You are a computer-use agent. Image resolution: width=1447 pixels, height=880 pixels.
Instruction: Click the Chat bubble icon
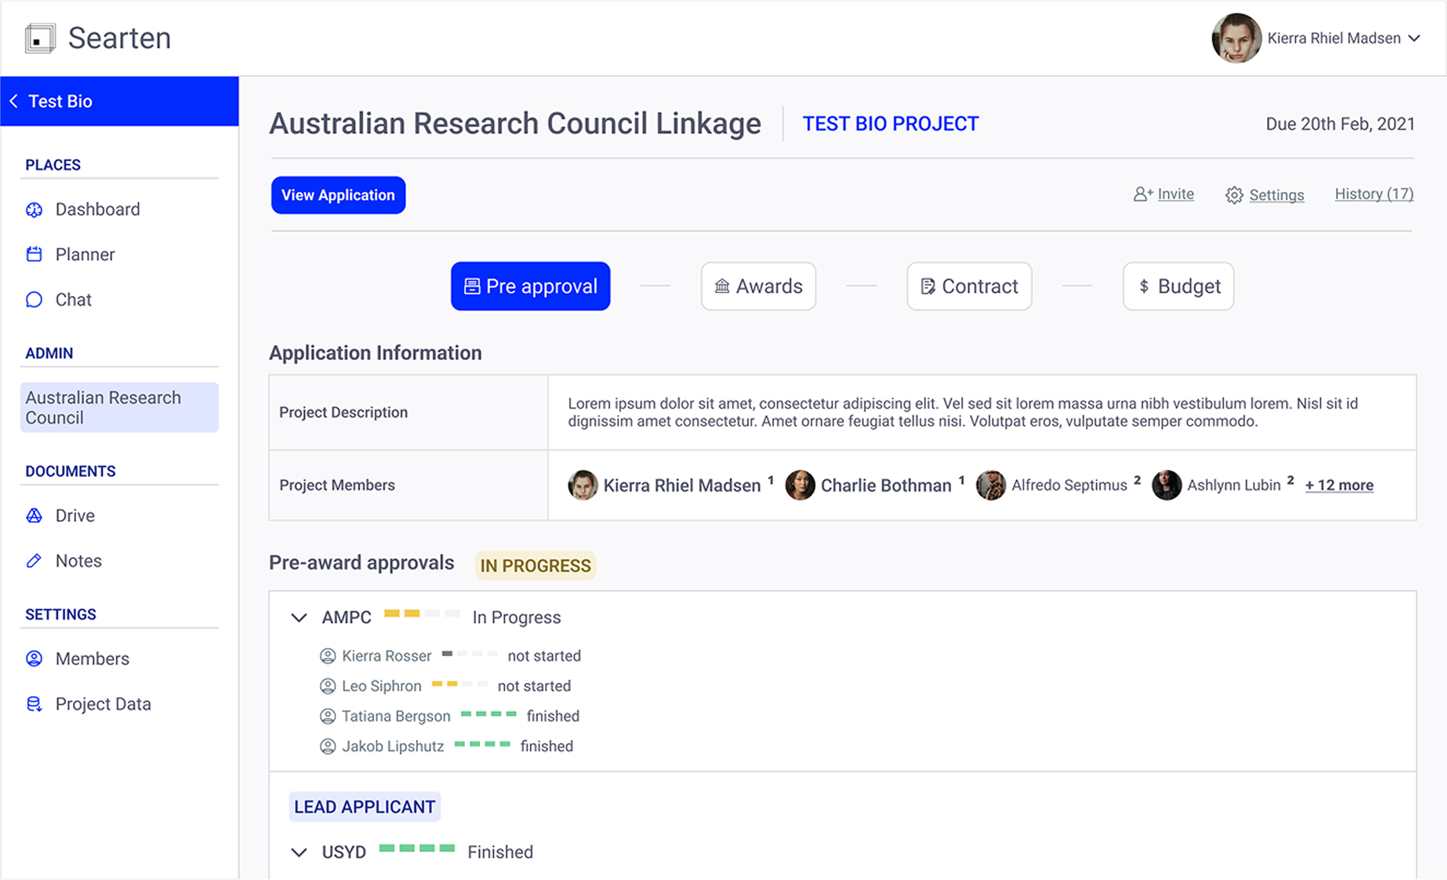click(x=34, y=300)
